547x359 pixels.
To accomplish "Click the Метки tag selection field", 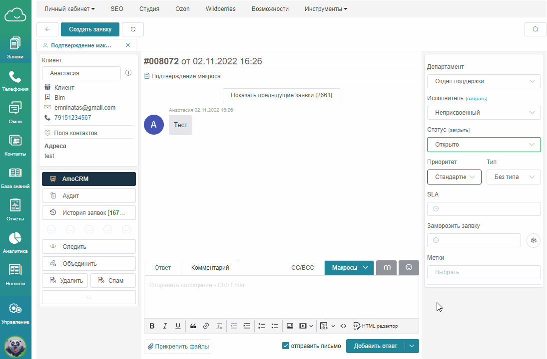I will pyautogui.click(x=484, y=272).
